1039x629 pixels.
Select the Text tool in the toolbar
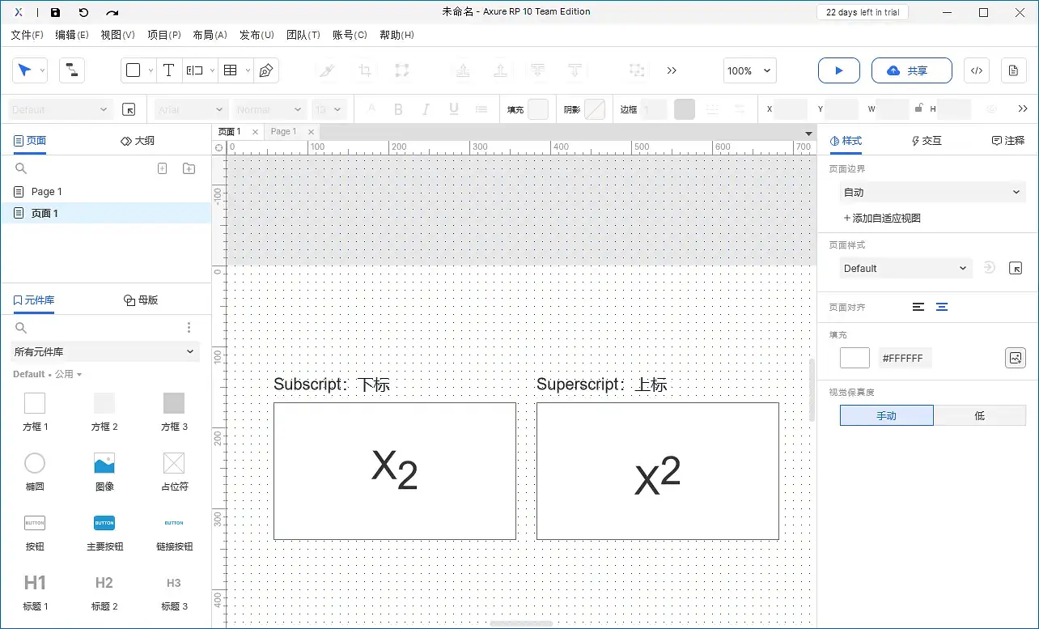pos(168,70)
